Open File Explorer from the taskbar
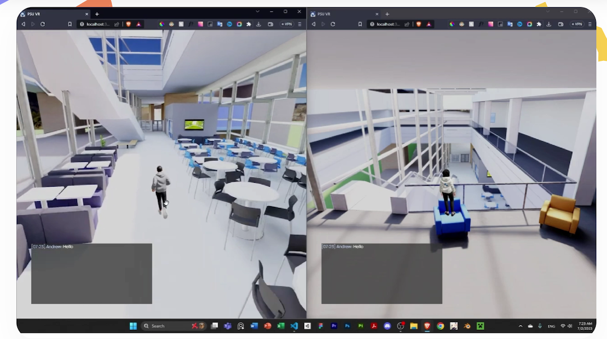Viewport: 607px width, 339px height. [414, 326]
